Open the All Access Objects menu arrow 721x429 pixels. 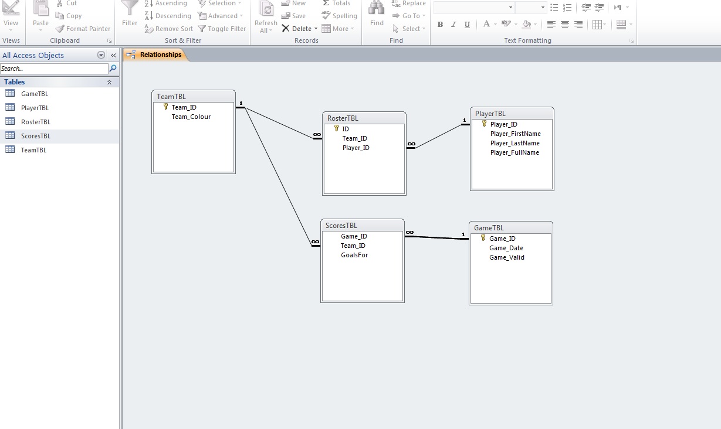(101, 55)
